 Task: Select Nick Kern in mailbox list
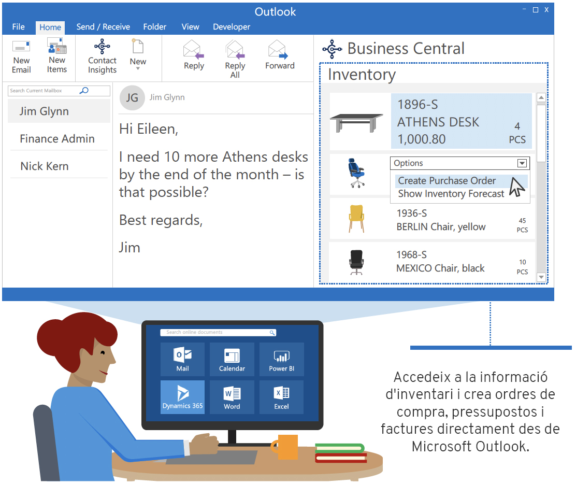pos(59,166)
